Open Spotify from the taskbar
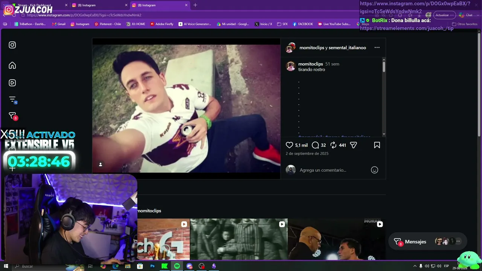The image size is (482, 271). pos(177,266)
